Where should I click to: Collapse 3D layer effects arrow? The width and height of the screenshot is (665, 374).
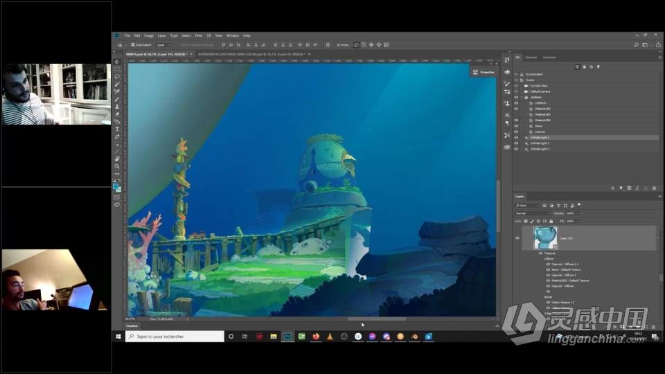coord(657,238)
